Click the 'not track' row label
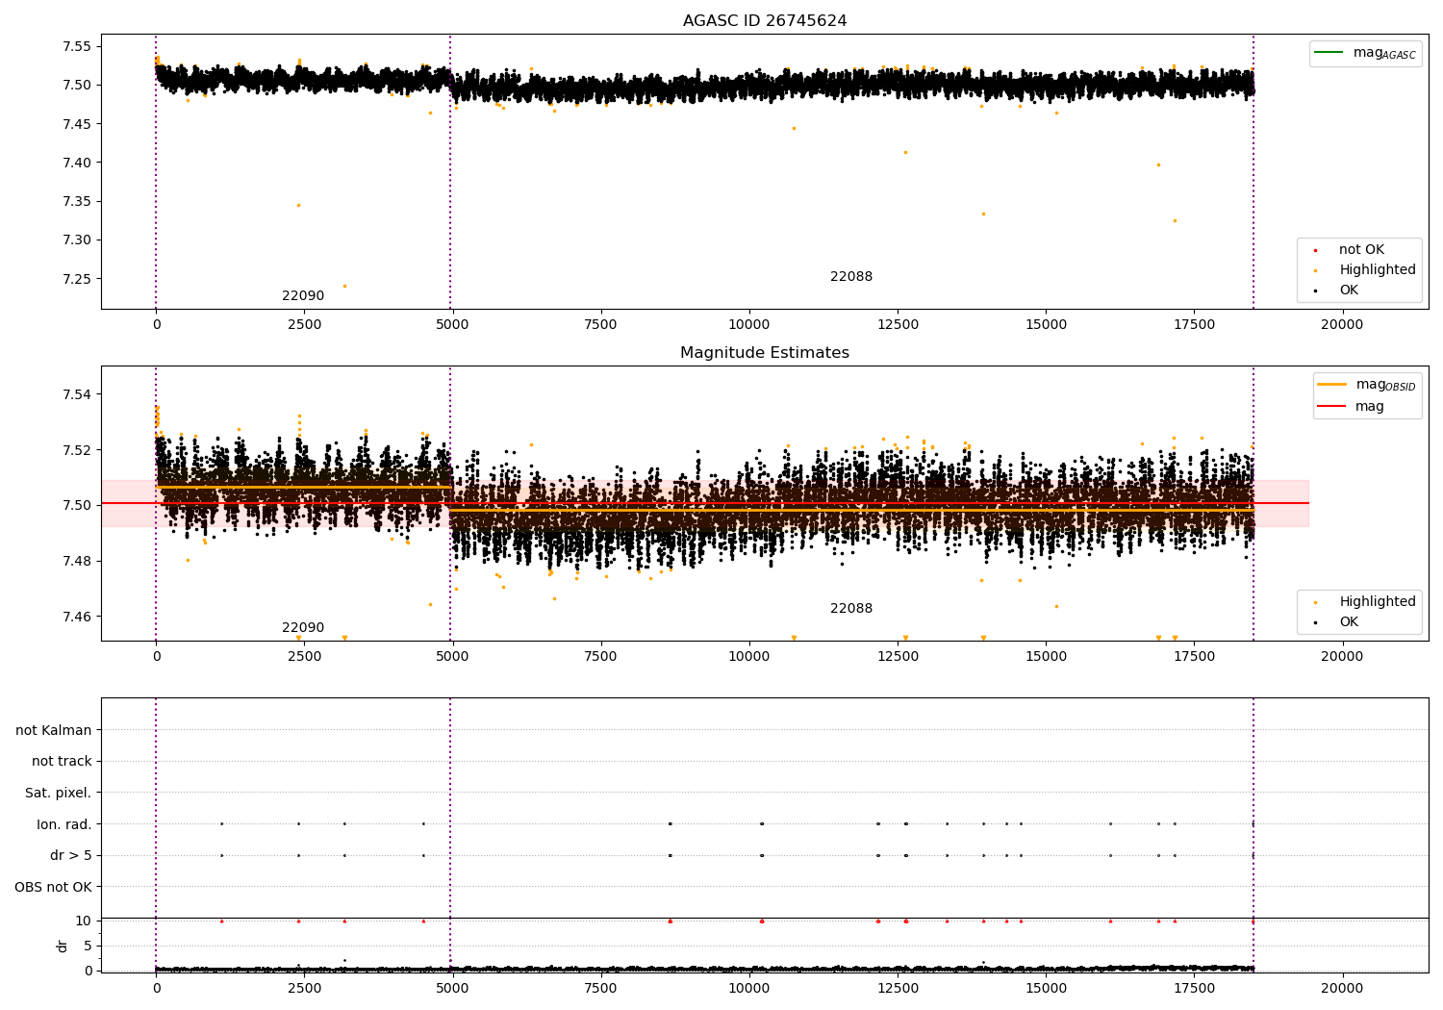The image size is (1443, 1010). [62, 761]
